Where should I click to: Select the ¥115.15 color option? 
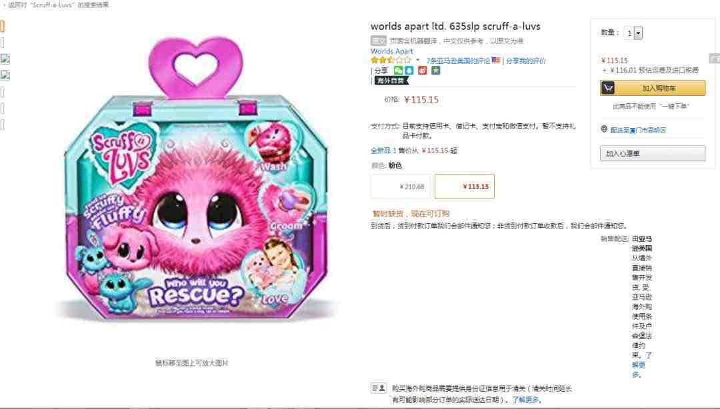(465, 187)
